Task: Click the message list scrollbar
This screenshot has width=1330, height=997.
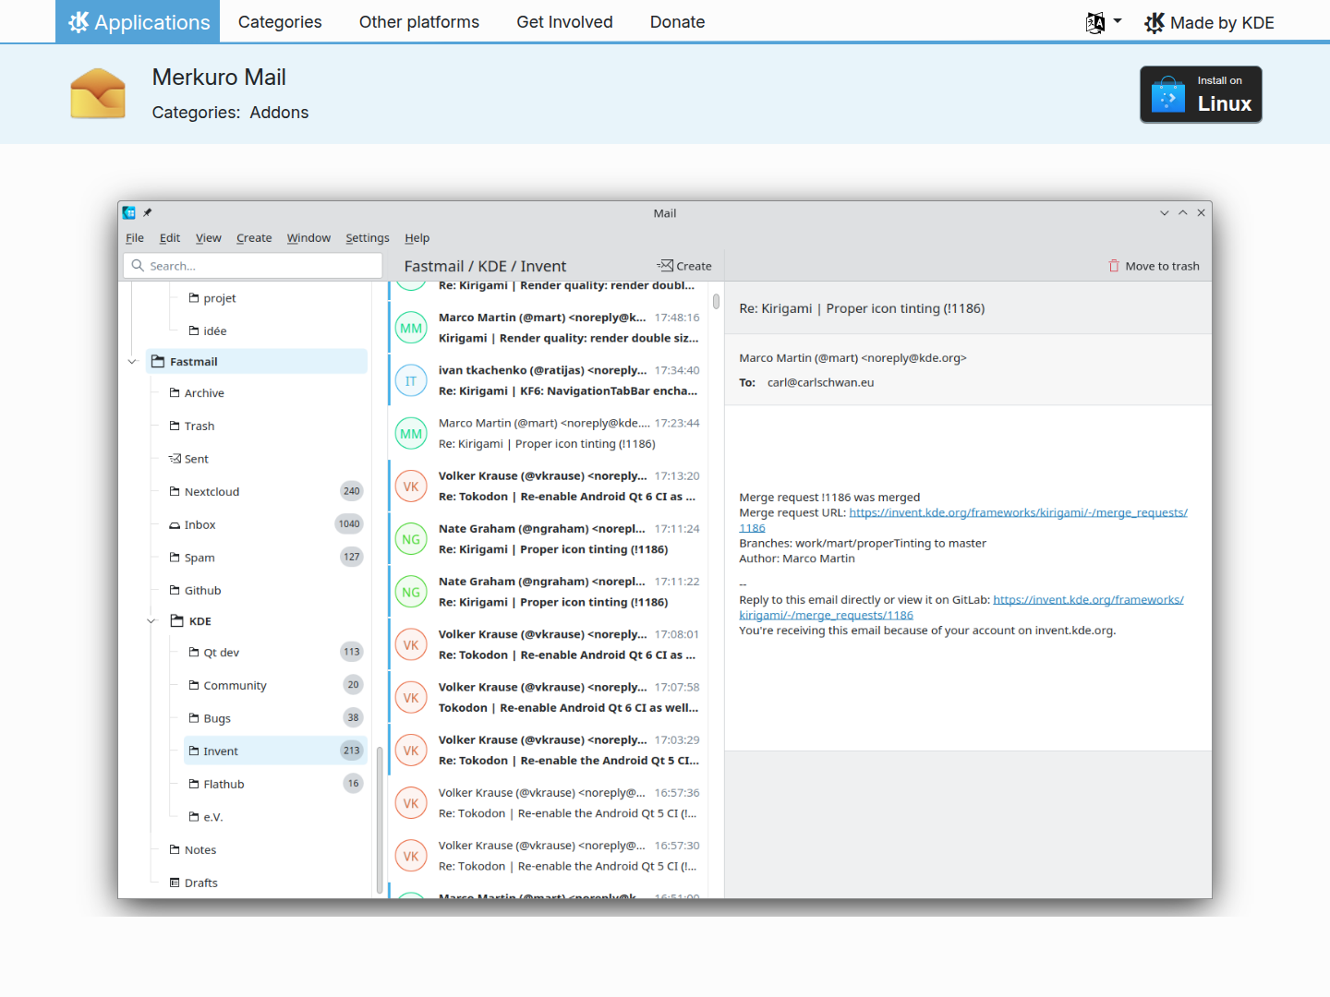Action: pyautogui.click(x=716, y=302)
